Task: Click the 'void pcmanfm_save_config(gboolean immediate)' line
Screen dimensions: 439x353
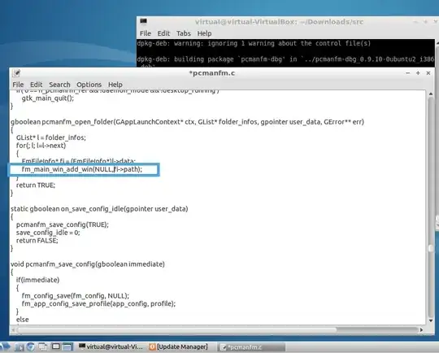Action: tap(88, 264)
